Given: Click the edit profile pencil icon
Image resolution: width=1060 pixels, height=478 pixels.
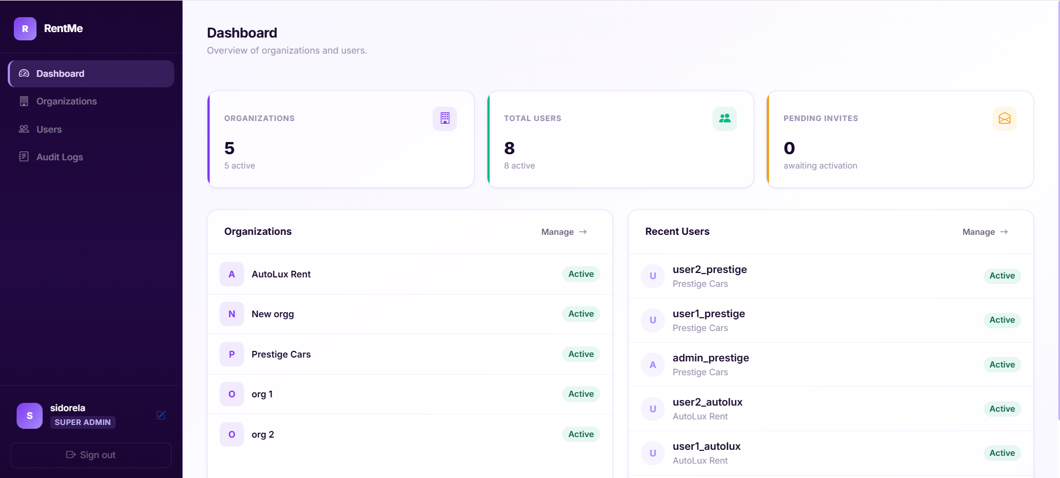Looking at the screenshot, I should pyautogui.click(x=161, y=416).
